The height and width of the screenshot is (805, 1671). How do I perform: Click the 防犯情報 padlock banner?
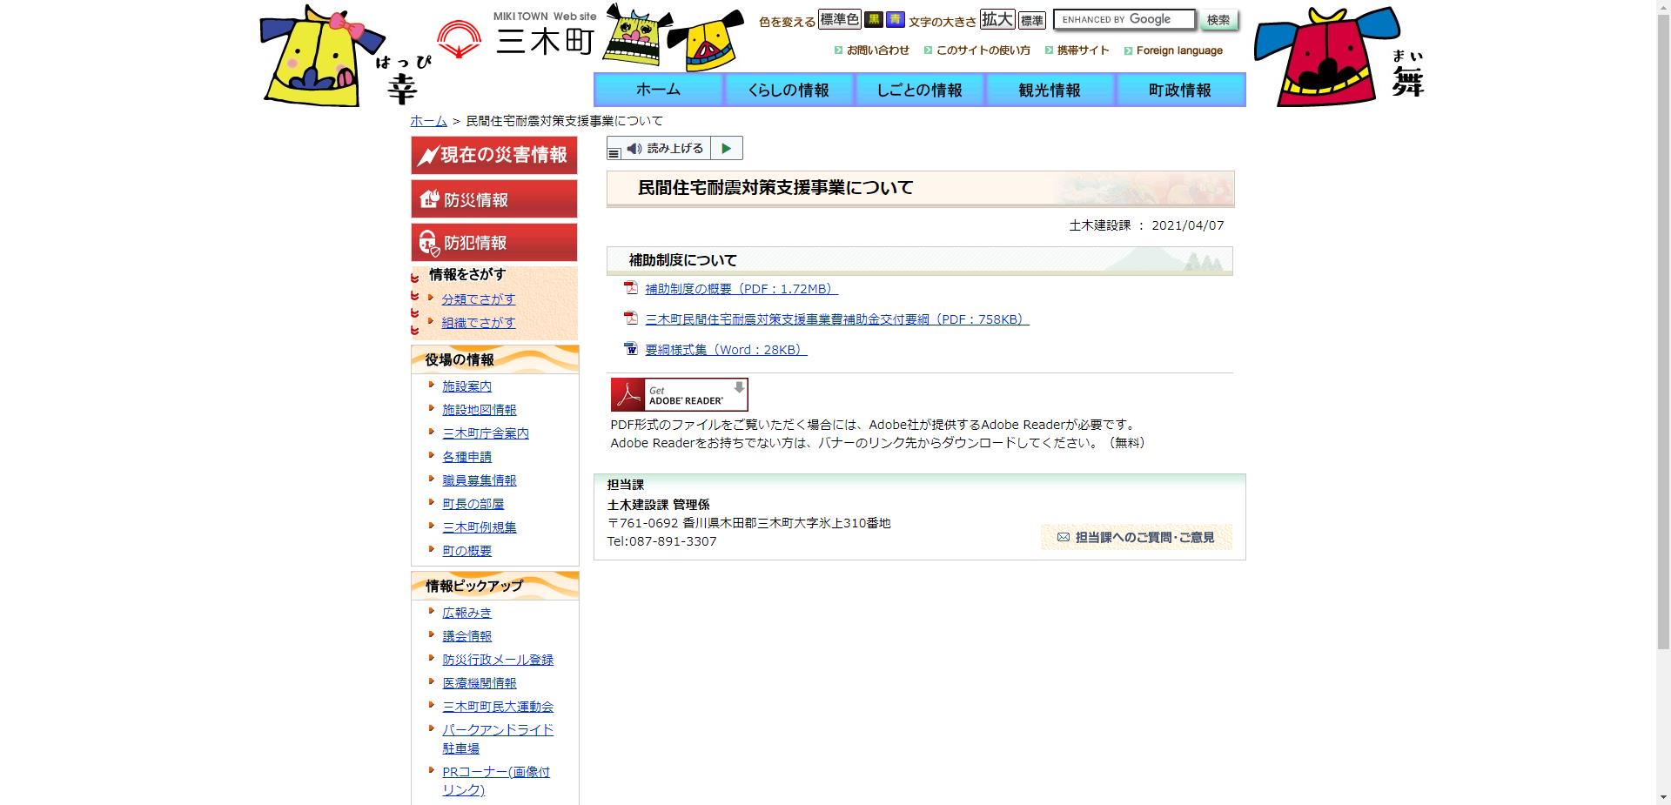[429, 242]
